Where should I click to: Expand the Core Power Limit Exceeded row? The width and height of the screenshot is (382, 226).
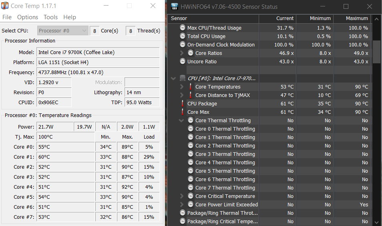point(181,204)
